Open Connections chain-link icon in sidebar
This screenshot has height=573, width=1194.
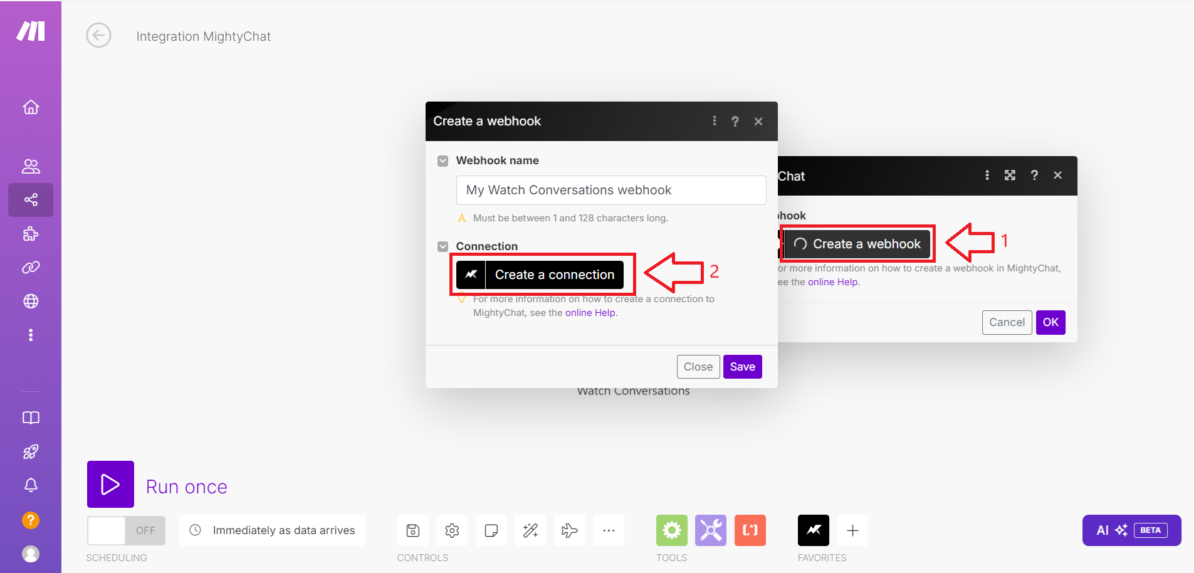point(31,268)
